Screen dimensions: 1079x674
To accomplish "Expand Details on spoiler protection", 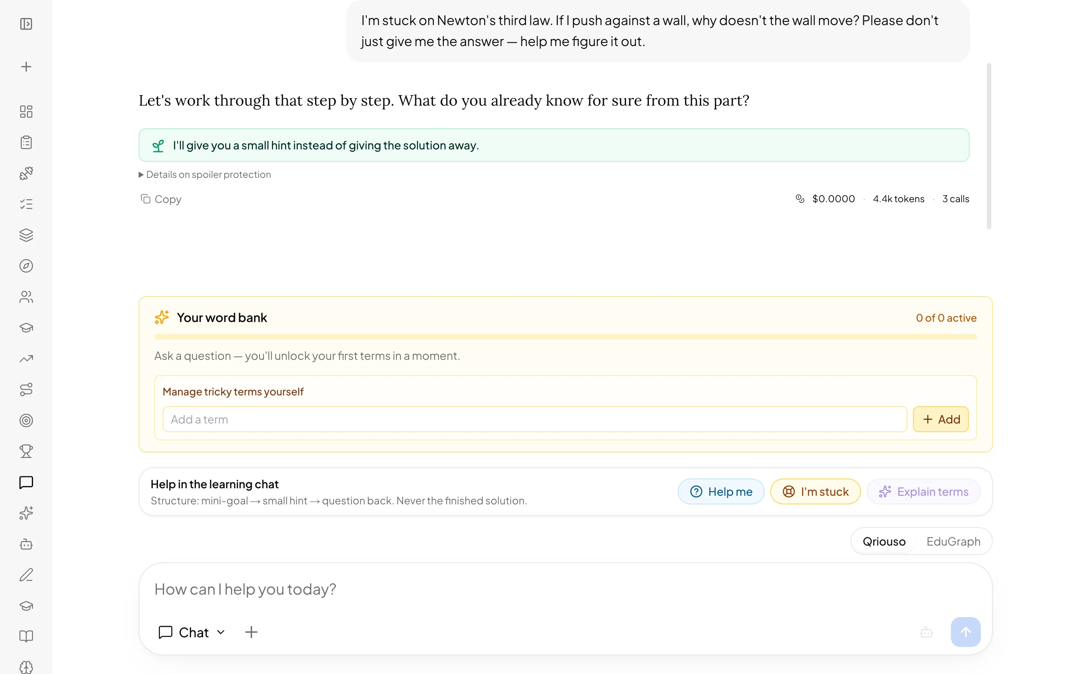I will [205, 174].
